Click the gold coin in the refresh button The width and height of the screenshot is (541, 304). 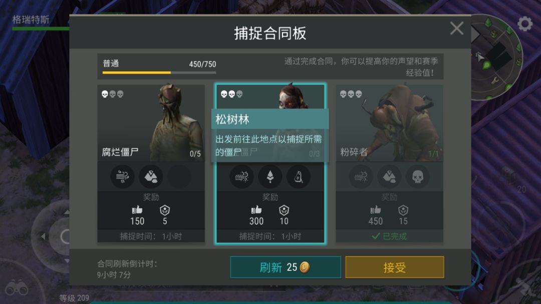(305, 267)
